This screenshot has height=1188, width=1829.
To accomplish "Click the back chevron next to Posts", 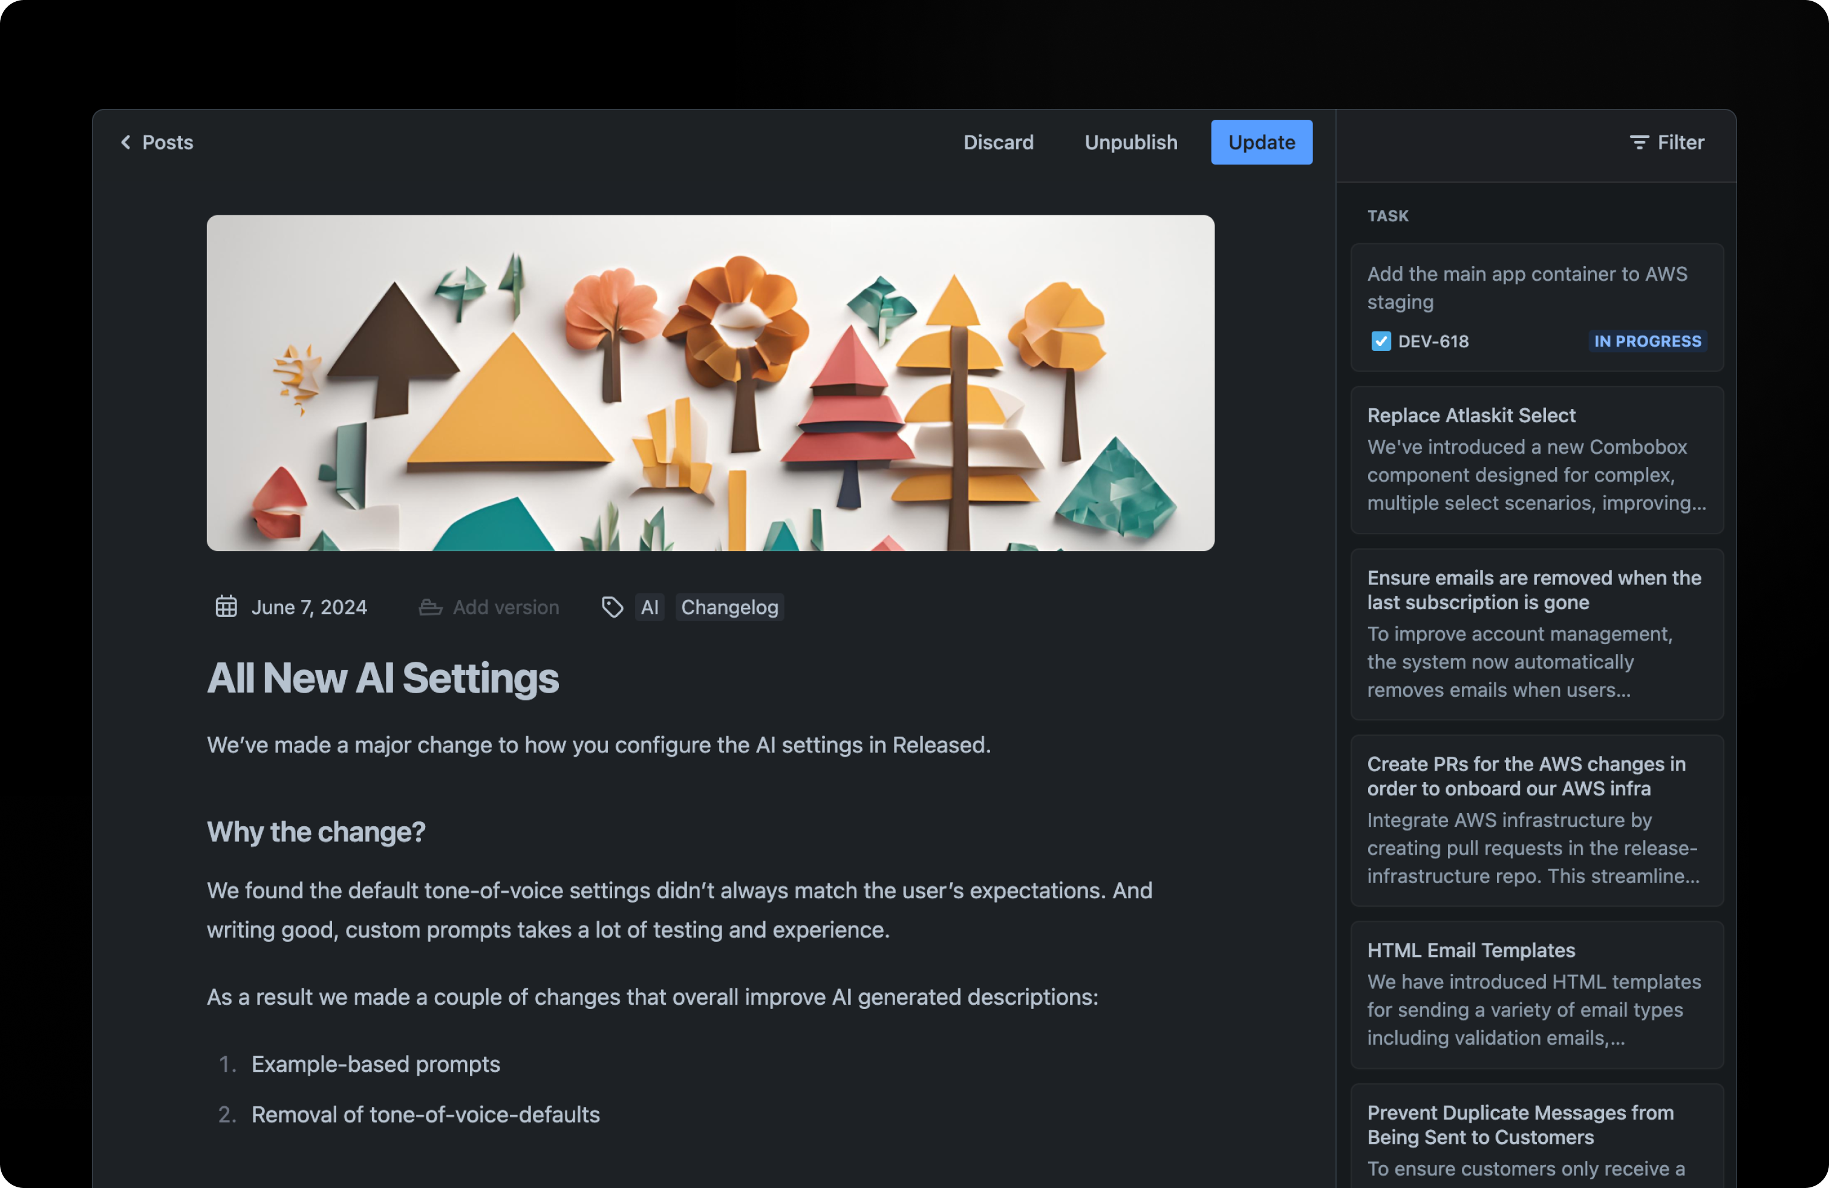I will (125, 142).
